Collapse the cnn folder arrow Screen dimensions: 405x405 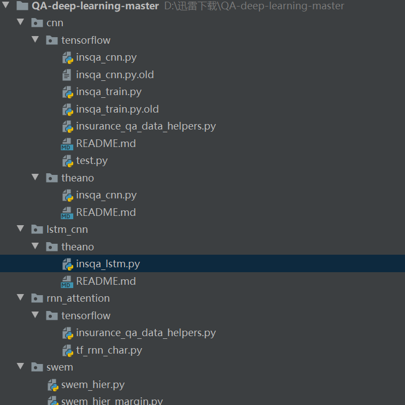(x=21, y=23)
